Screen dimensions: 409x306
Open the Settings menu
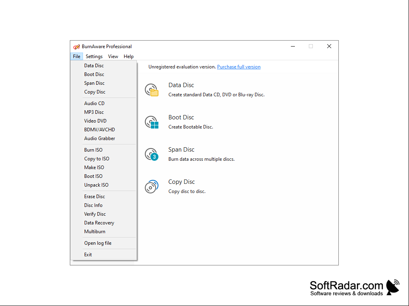coord(94,57)
